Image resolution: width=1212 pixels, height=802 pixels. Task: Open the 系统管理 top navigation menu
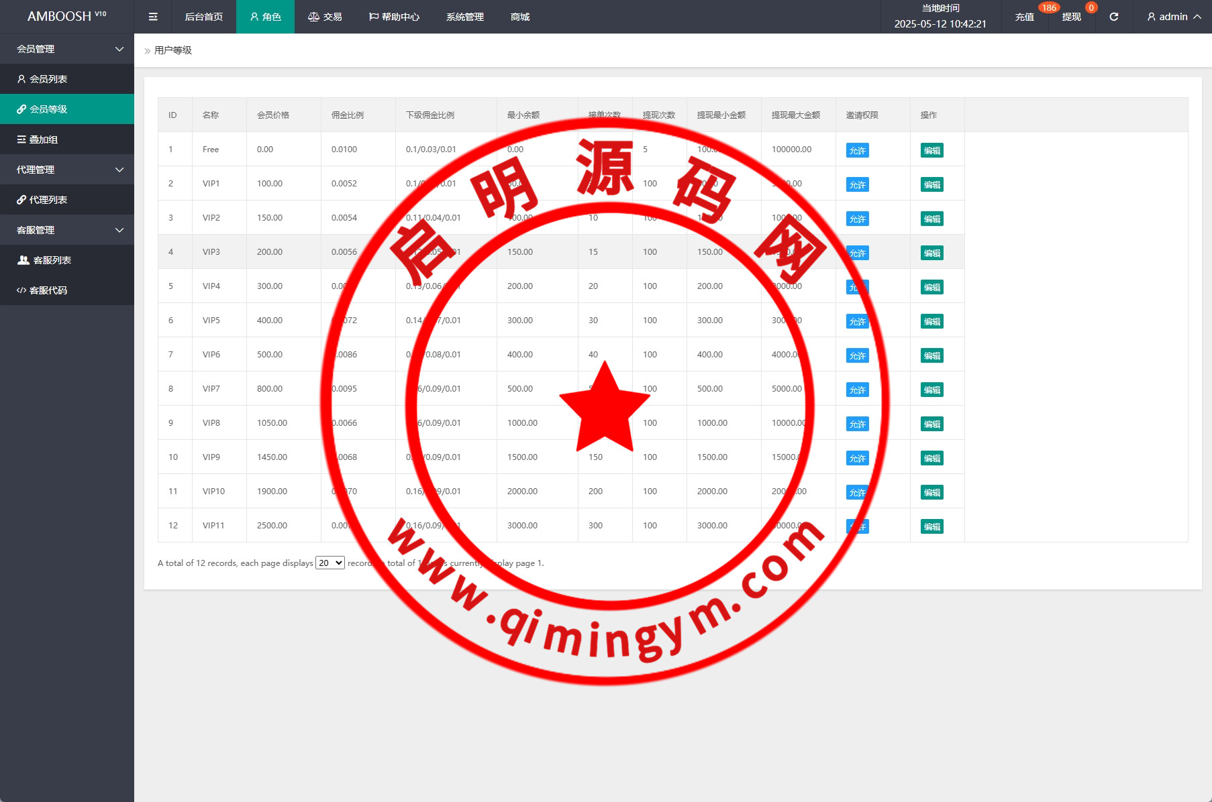coord(464,17)
